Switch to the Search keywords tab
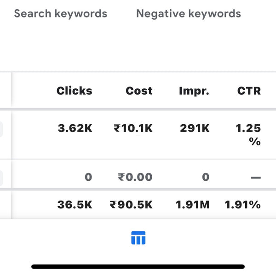The width and height of the screenshot is (276, 276). (61, 14)
